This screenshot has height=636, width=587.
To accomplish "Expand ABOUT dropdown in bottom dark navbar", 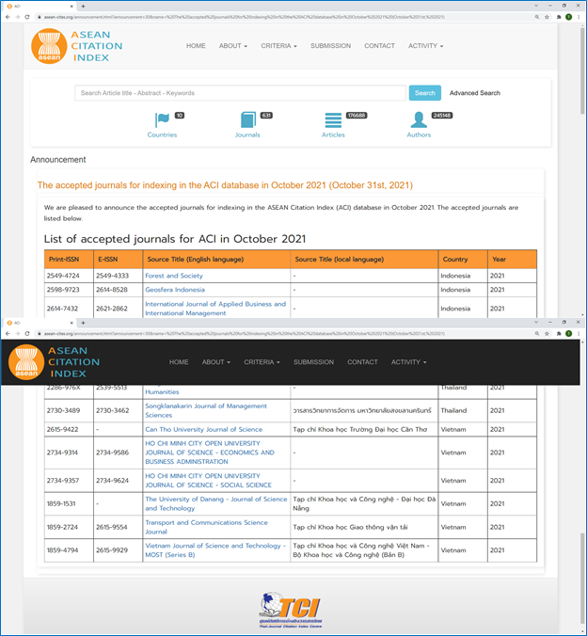I will click(215, 362).
